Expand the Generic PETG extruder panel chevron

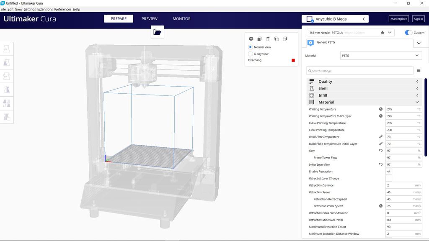419,43
